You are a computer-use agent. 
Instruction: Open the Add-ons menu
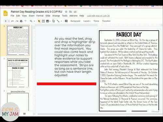coord(73,16)
